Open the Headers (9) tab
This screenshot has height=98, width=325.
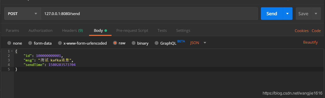(x=72, y=31)
